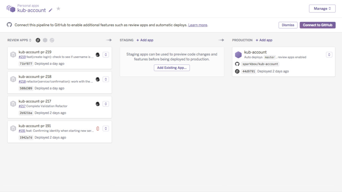Screen dimensions: 342x192
Task: Open the Manage dropdown
Action: pos(322,9)
